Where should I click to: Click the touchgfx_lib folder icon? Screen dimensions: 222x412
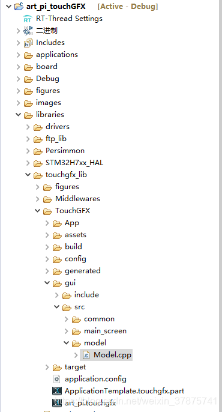[x=38, y=175]
